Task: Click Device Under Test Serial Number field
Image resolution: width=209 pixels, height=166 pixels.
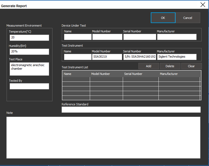Action: 140,37
